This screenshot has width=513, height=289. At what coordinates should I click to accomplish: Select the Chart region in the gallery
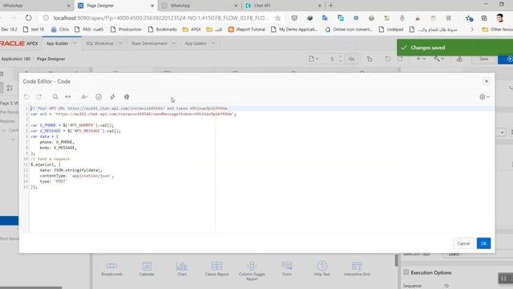pyautogui.click(x=182, y=269)
